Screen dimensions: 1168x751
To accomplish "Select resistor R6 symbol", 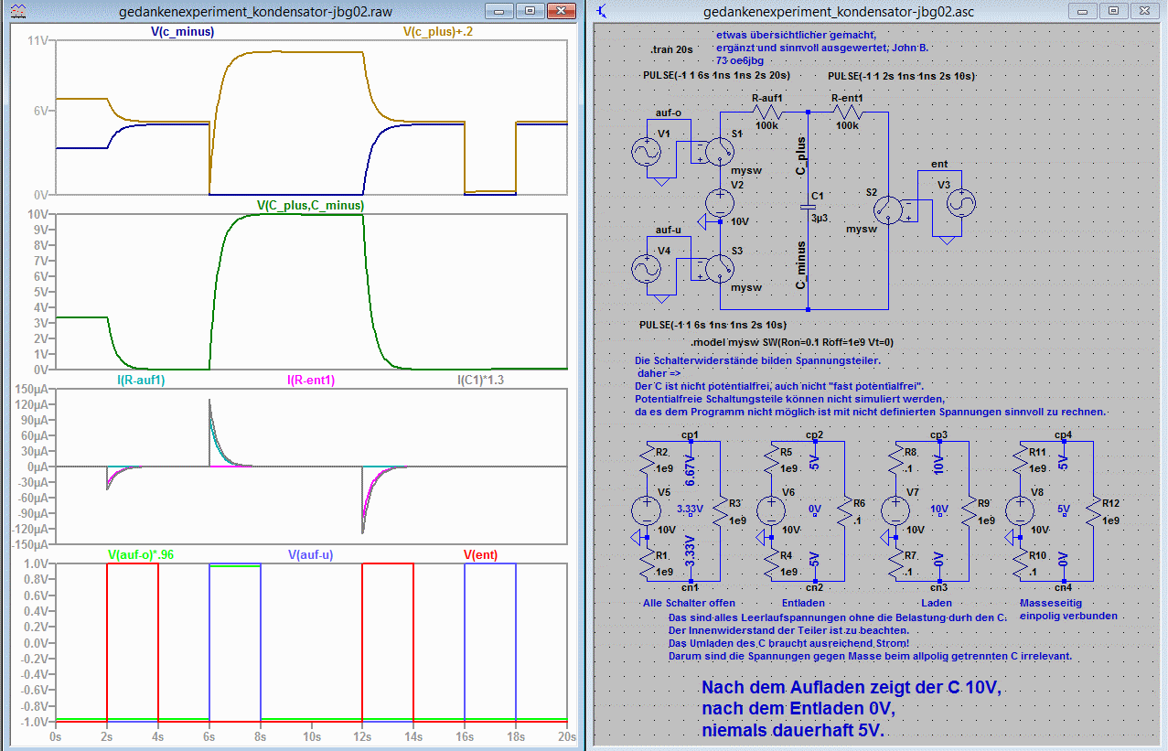I will click(x=844, y=512).
